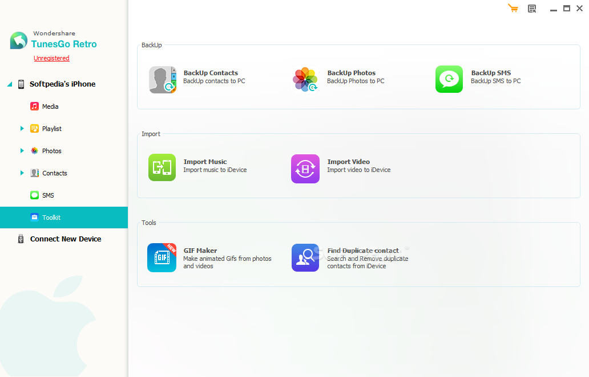Click the Contacts sidebar icon
The width and height of the screenshot is (589, 377).
point(35,173)
